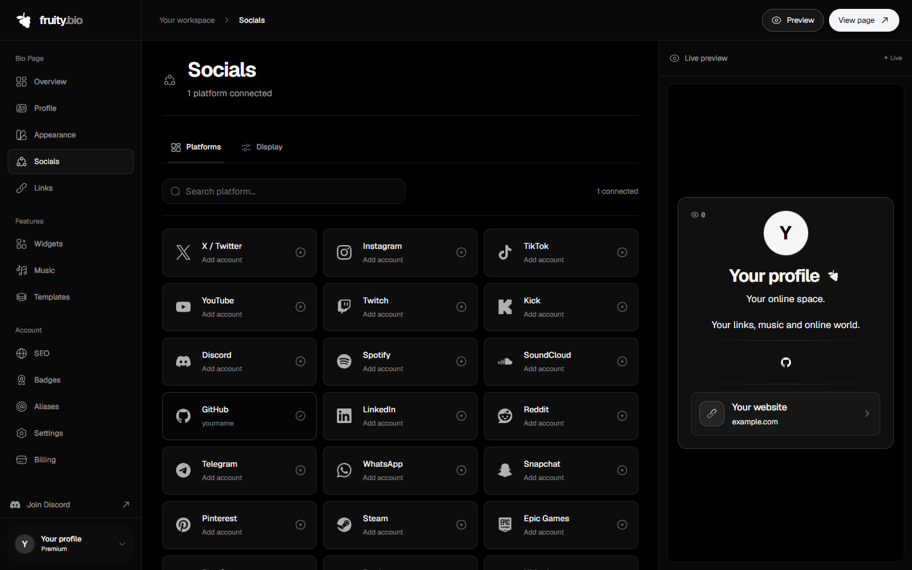Viewport: 912px width, 570px height.
Task: Add X / Twitter account plus button
Action: tap(301, 253)
